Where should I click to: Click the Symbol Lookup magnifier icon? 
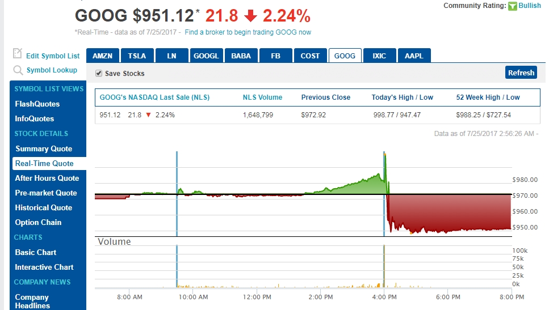click(18, 70)
